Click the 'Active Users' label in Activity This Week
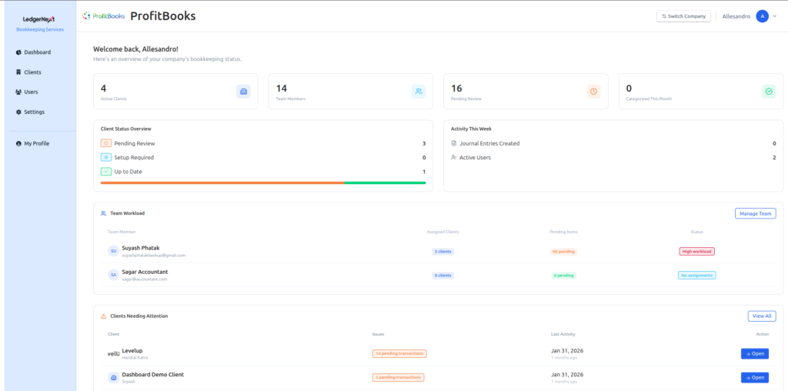Screen dimensions: 788x391 pos(475,157)
